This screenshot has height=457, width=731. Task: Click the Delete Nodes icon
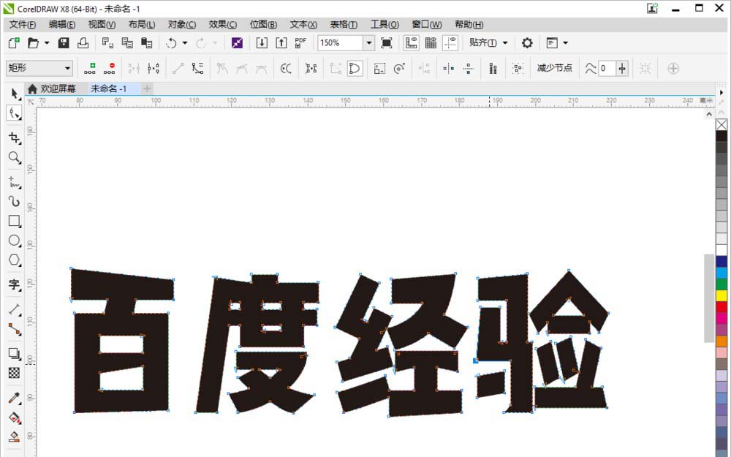tap(110, 68)
